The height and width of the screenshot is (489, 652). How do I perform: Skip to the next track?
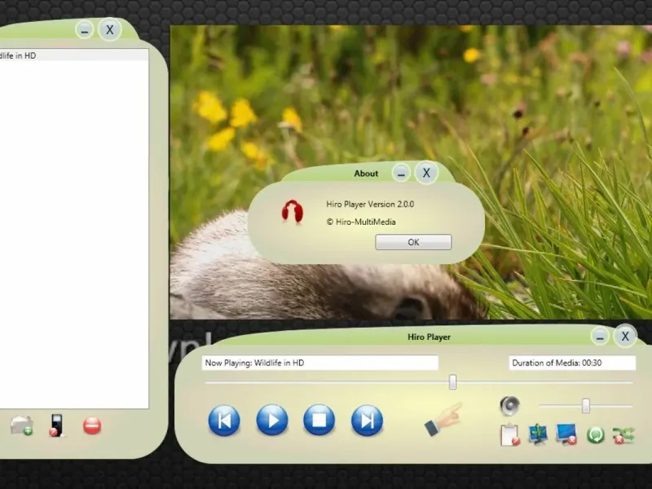(x=367, y=421)
